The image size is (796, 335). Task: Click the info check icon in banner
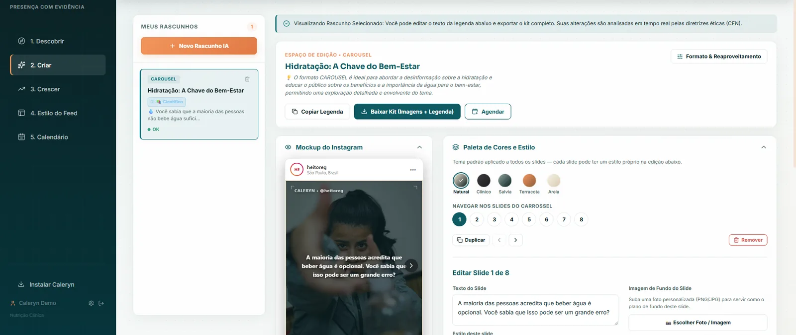point(287,23)
